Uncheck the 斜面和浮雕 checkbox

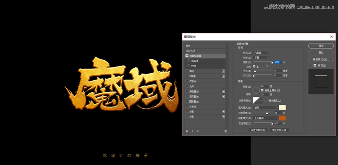(x=187, y=56)
